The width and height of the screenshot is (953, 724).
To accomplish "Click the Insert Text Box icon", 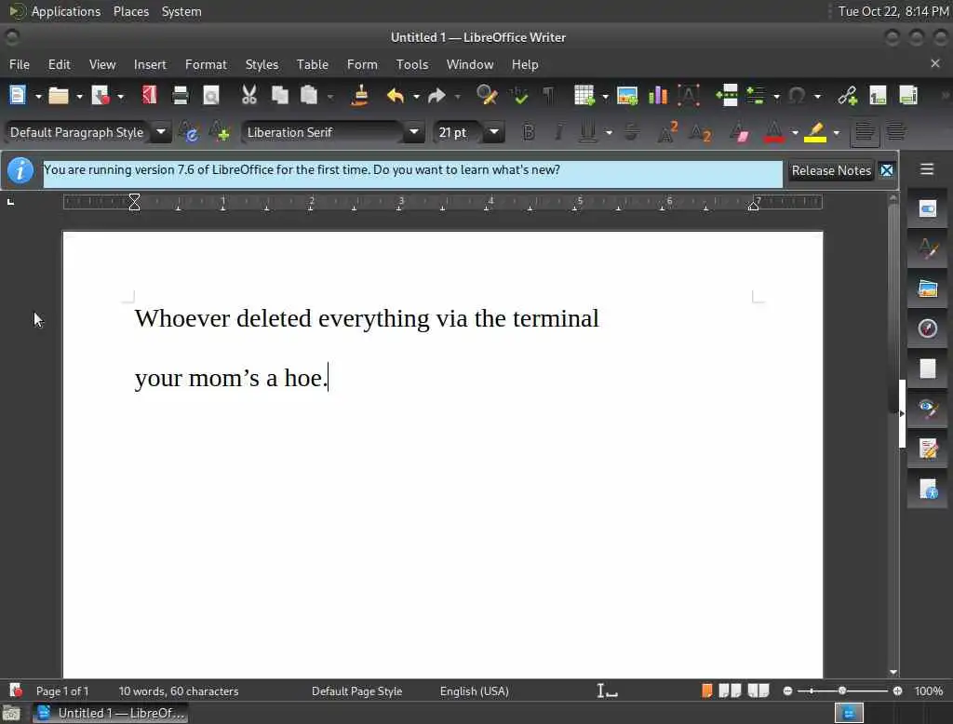I will click(x=689, y=96).
